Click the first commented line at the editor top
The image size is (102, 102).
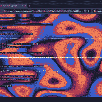click(x=21, y=19)
